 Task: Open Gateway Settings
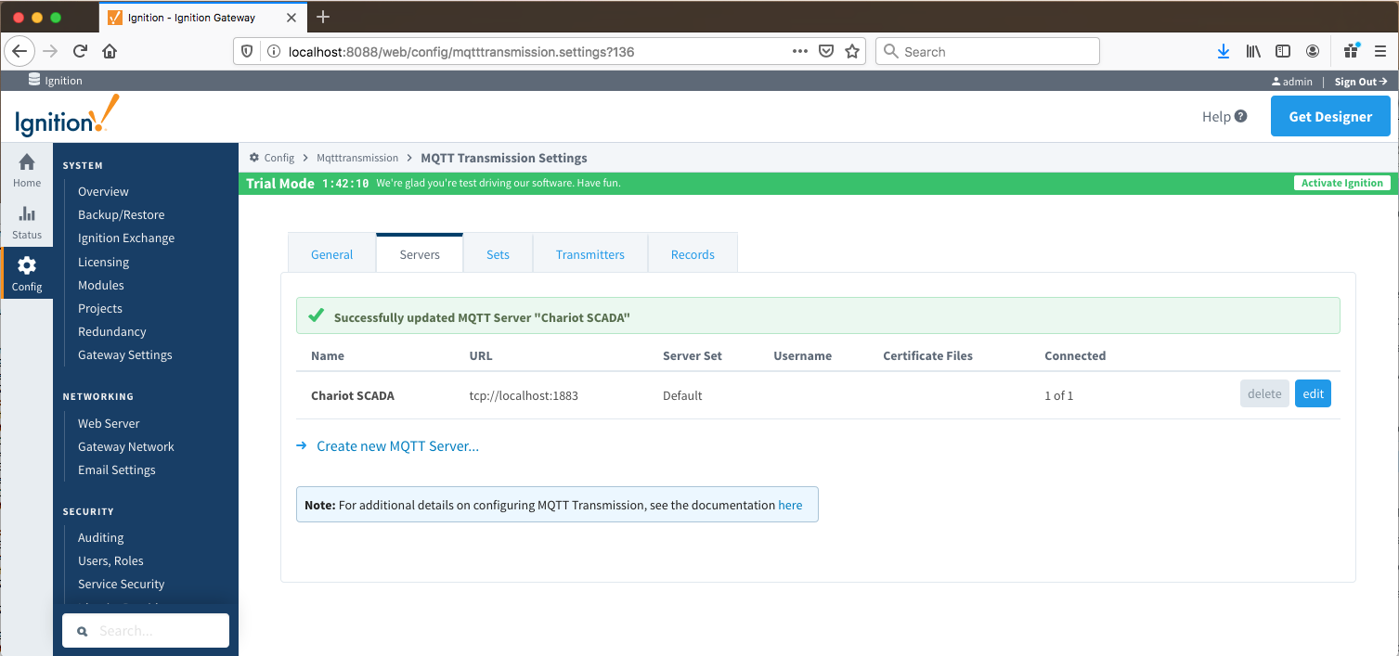(125, 355)
